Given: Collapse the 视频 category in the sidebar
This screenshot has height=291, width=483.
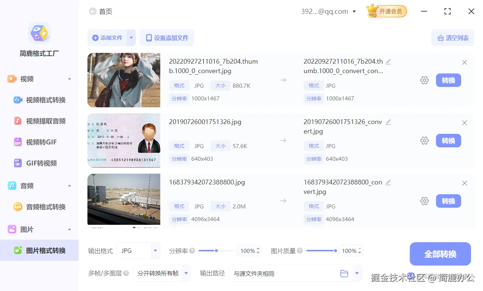Looking at the screenshot, I should coord(69,79).
